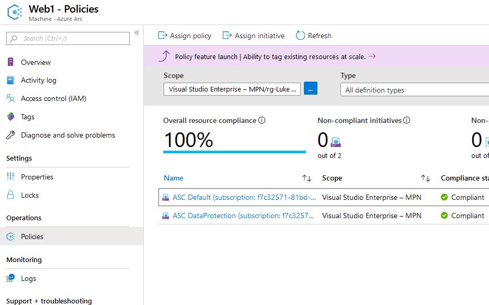Image resolution: width=489 pixels, height=305 pixels.
Task: Click the circular Refresh icon
Action: (300, 36)
